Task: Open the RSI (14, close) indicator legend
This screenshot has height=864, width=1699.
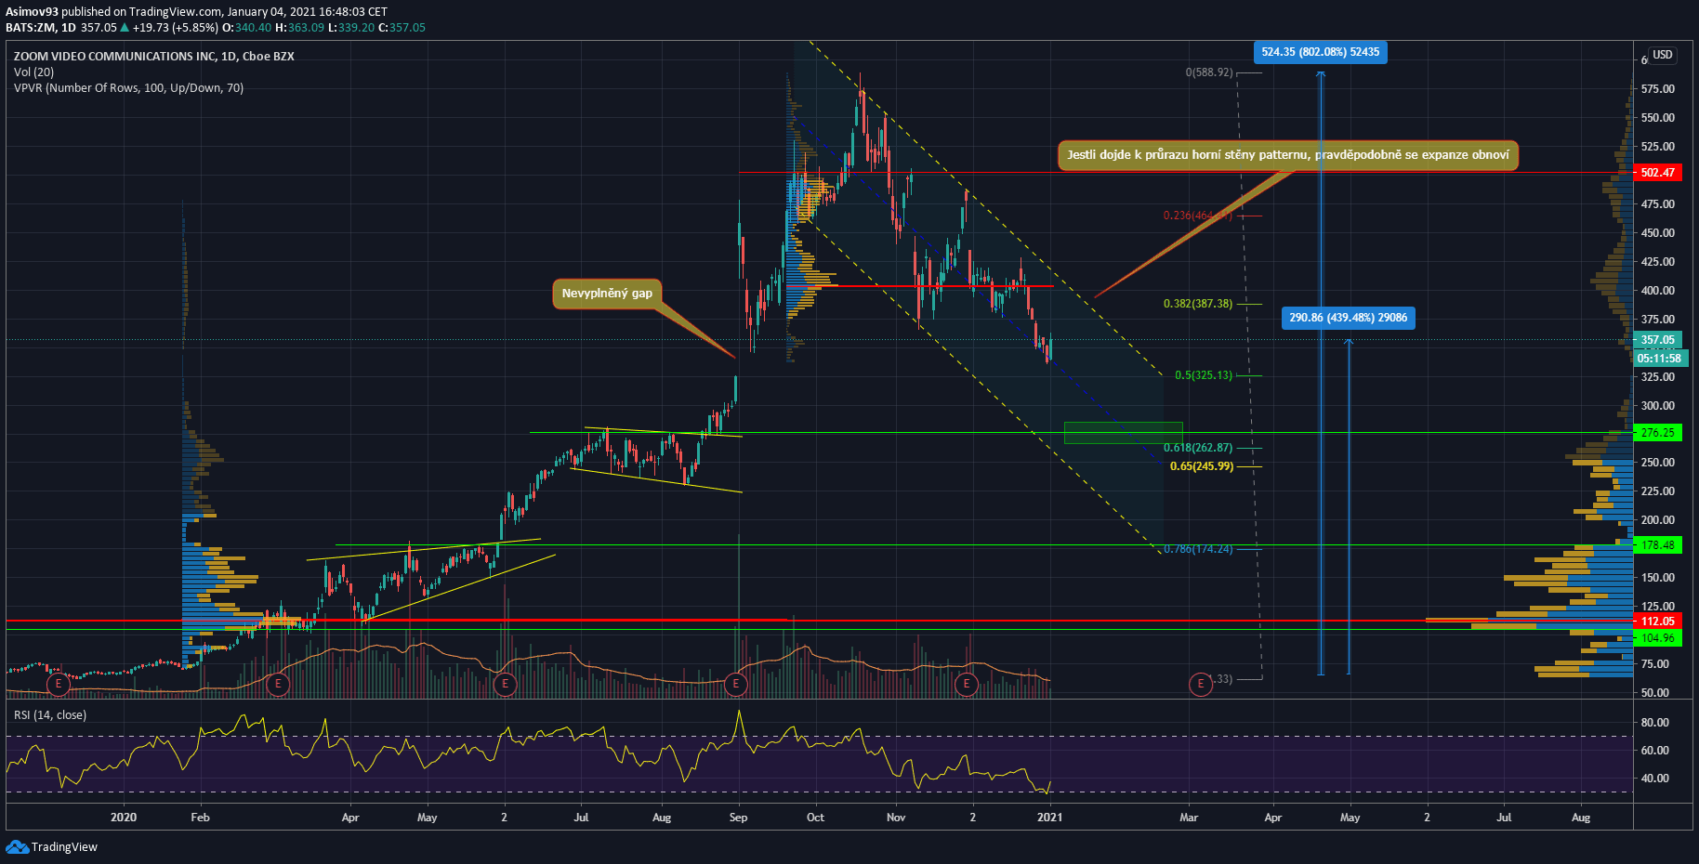Action: coord(50,715)
